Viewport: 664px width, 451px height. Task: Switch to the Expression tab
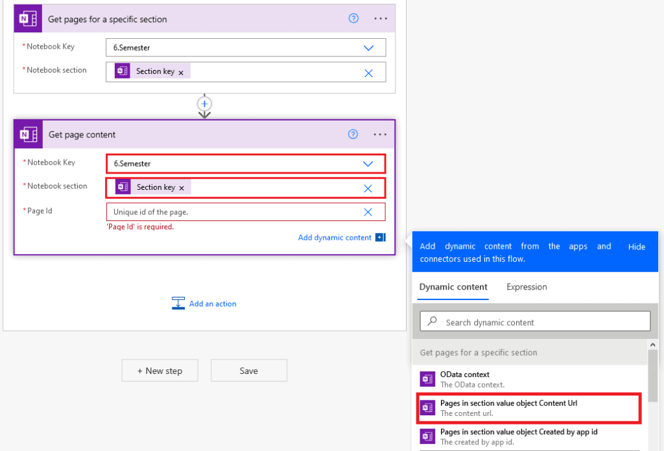pyautogui.click(x=527, y=287)
